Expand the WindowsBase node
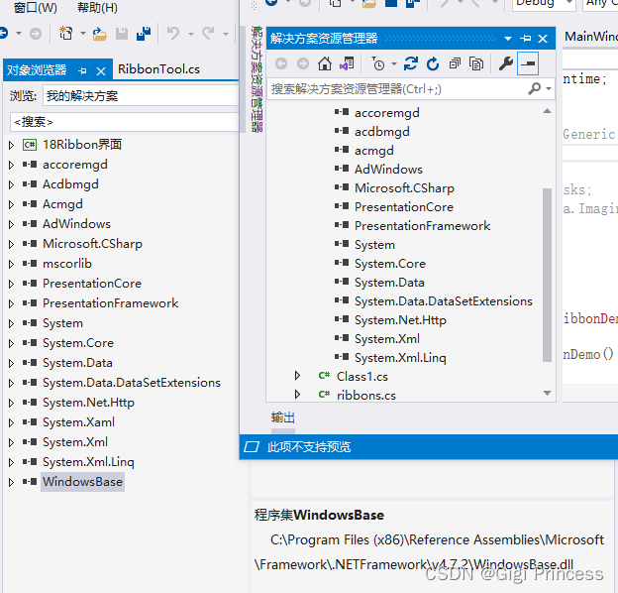 11,482
